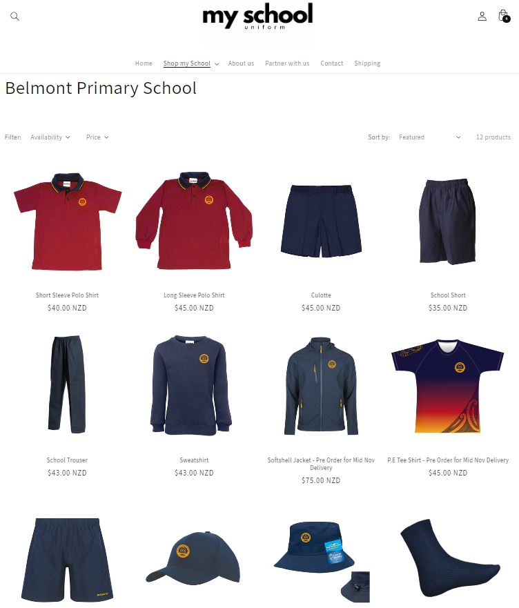Screen dimensions: 519x608
Task: Go to the Home menu item
Action: [144, 63]
